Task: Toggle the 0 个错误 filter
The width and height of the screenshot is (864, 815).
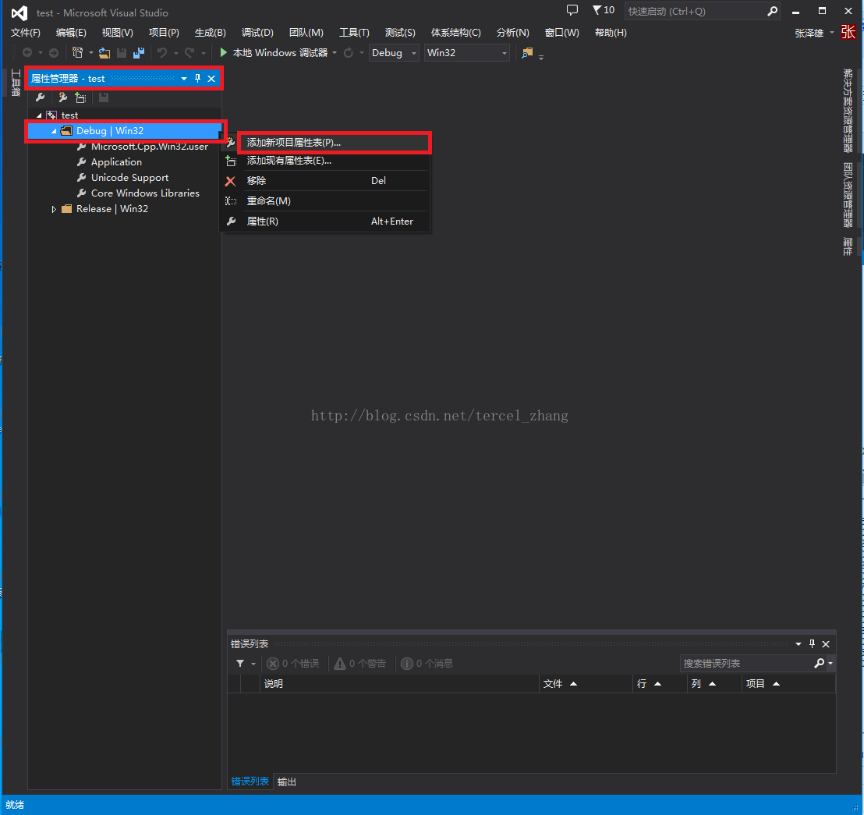Action: pyautogui.click(x=293, y=664)
